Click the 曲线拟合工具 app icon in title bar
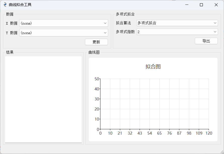The image size is (224, 154). 5,5
